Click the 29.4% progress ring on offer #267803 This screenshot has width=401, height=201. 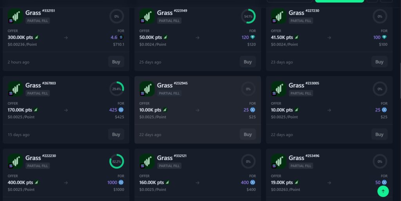coord(117,89)
